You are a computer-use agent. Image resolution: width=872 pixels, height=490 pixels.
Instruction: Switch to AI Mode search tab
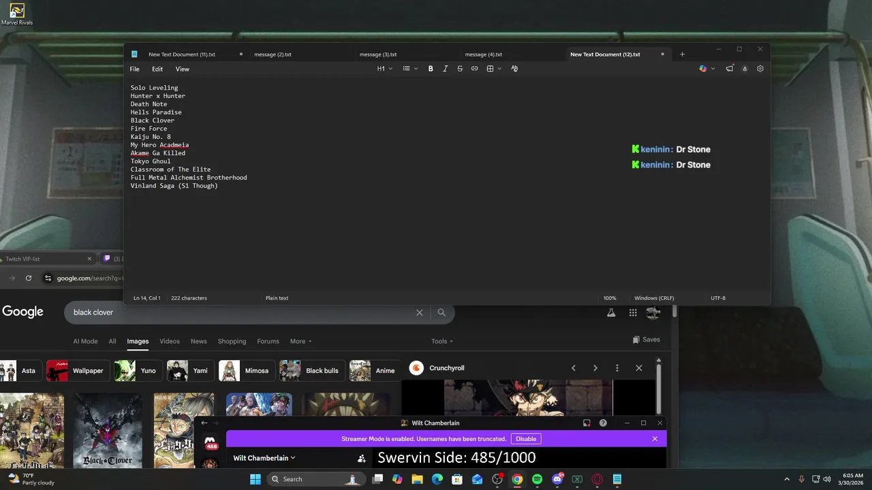pyautogui.click(x=85, y=342)
